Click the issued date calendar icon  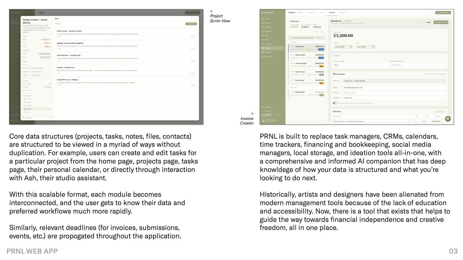coord(351,47)
